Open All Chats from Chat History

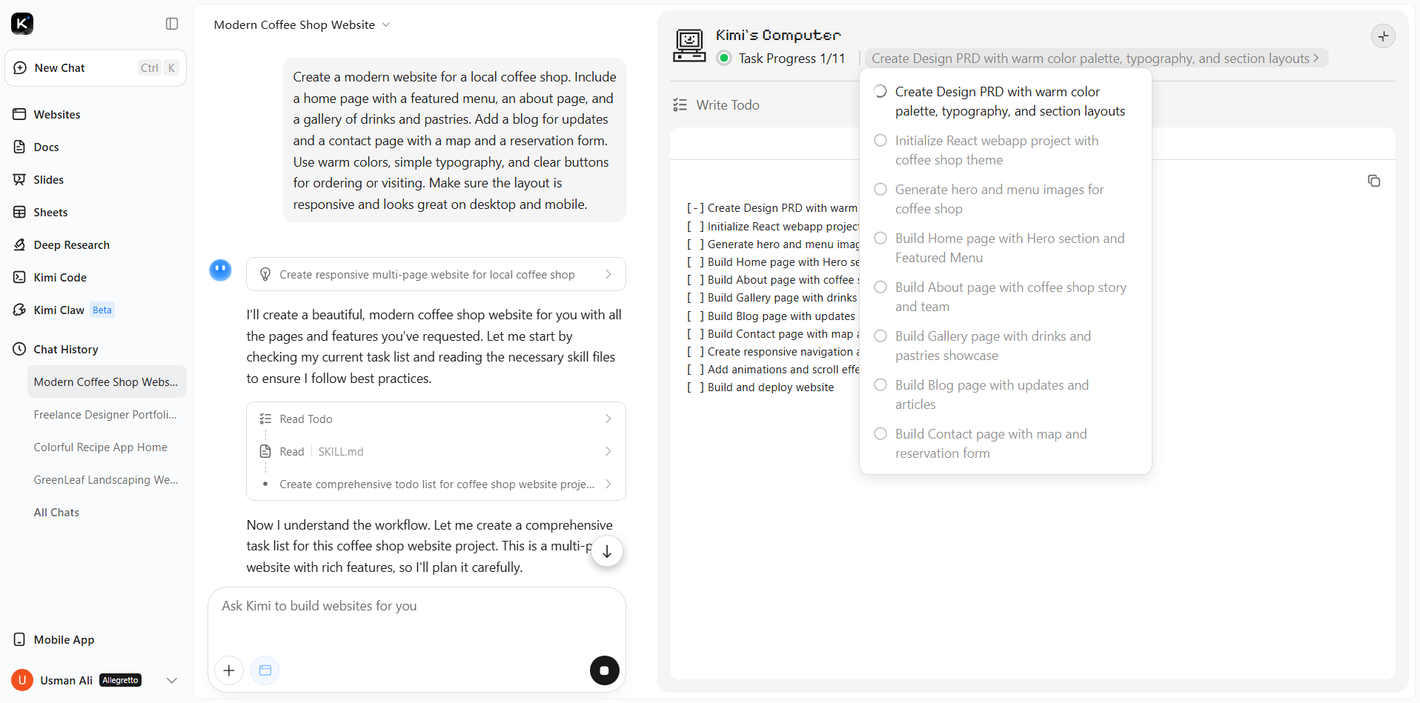point(56,512)
